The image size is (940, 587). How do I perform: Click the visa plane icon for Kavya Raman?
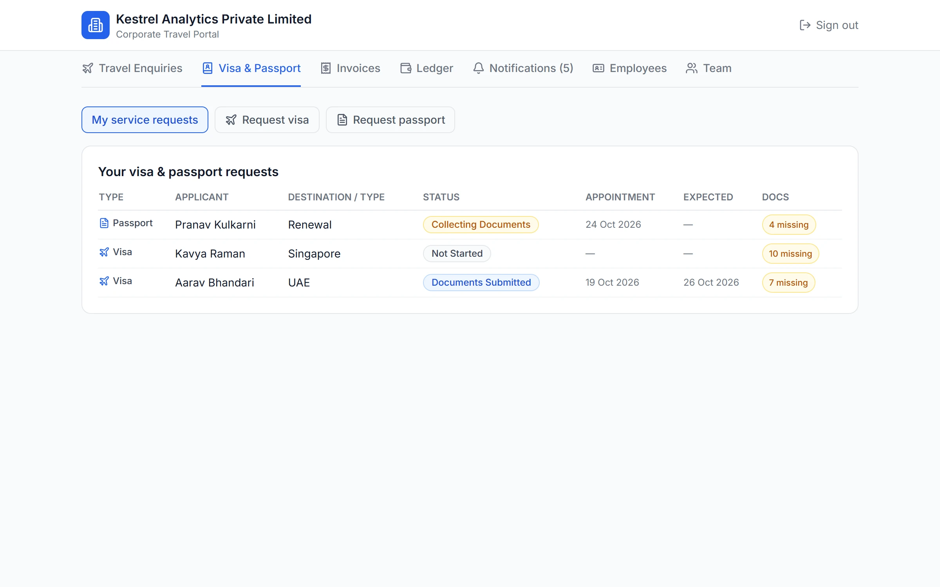(x=104, y=252)
